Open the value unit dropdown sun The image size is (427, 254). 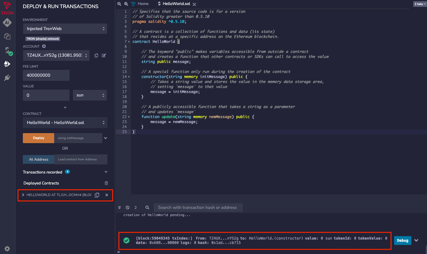click(x=90, y=95)
